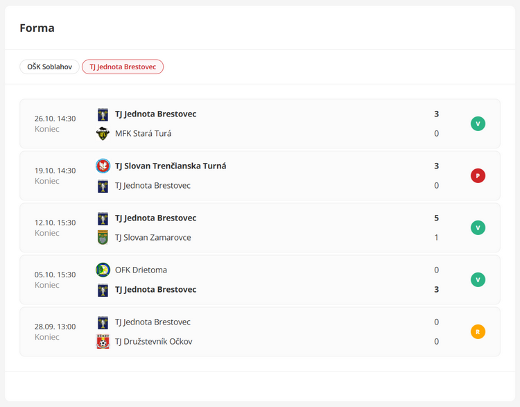Open the MFK Stará Turá team name link
This screenshot has width=520, height=407.
tap(143, 134)
